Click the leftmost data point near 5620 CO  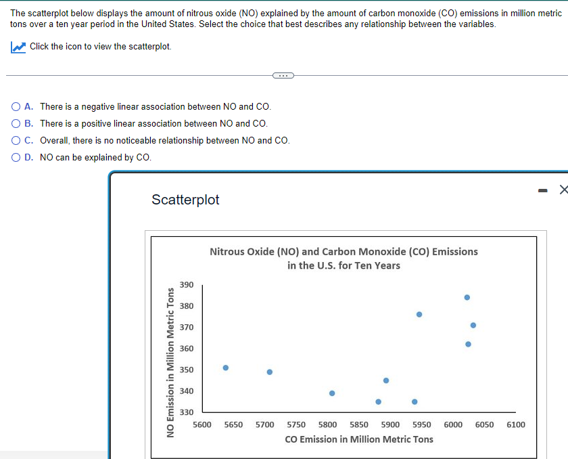225,368
